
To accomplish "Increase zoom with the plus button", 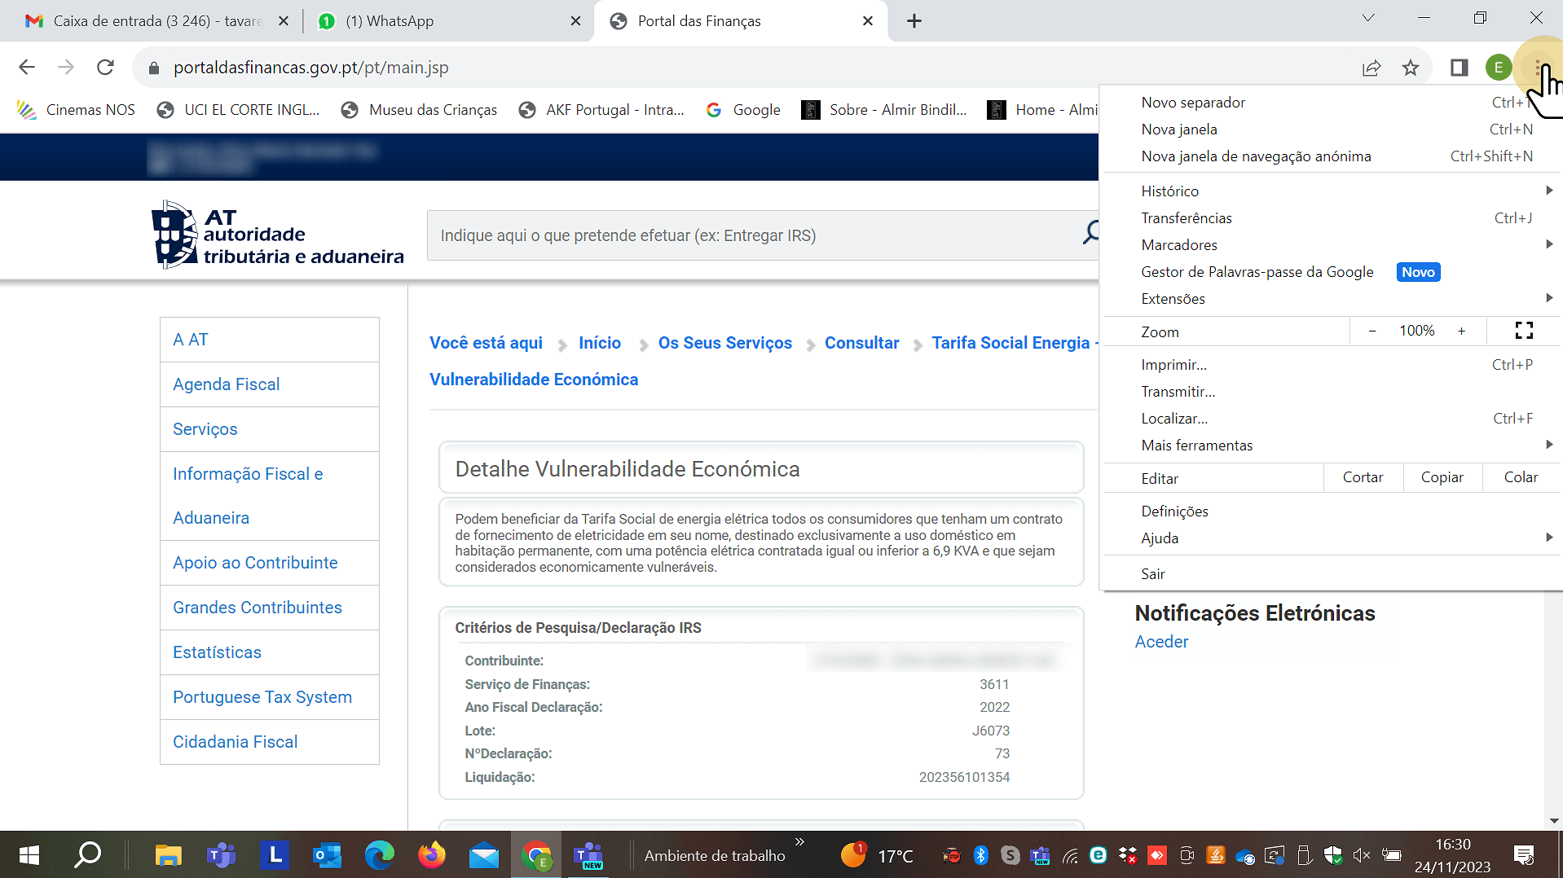I will (1461, 331).
